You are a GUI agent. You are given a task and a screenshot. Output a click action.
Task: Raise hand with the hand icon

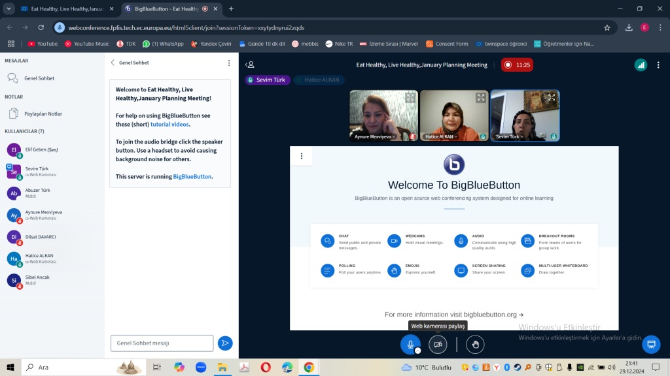tap(475, 344)
